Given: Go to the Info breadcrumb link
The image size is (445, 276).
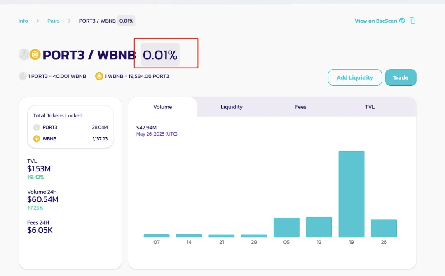Looking at the screenshot, I should coord(23,21).
